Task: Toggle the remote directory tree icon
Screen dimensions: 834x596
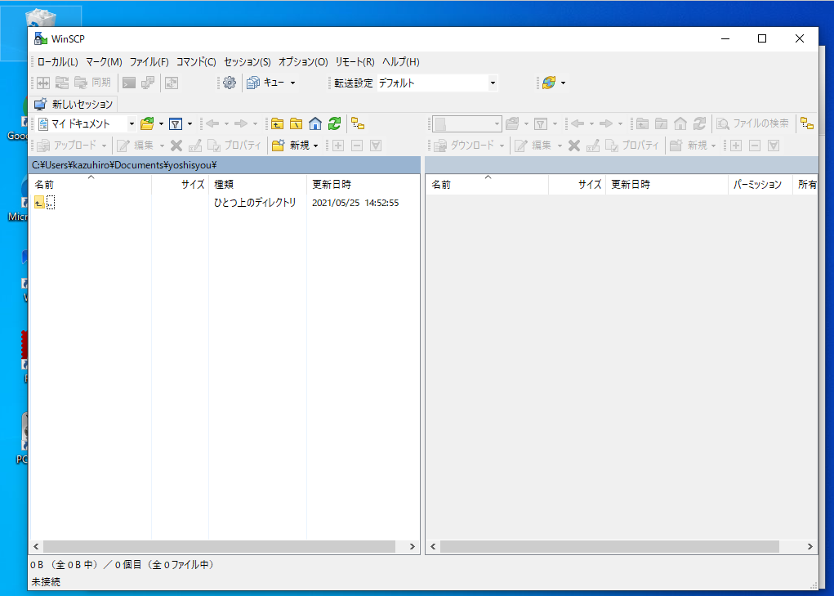Action: click(807, 123)
